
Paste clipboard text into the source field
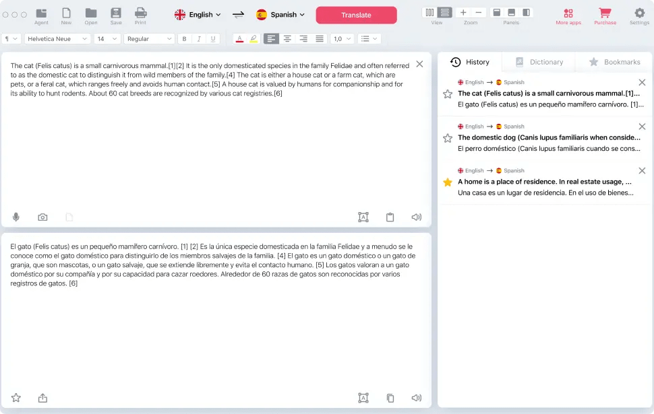tap(390, 217)
